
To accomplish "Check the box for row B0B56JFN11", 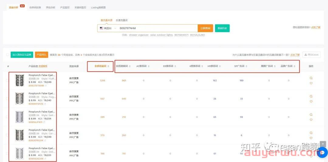I will [8, 117].
